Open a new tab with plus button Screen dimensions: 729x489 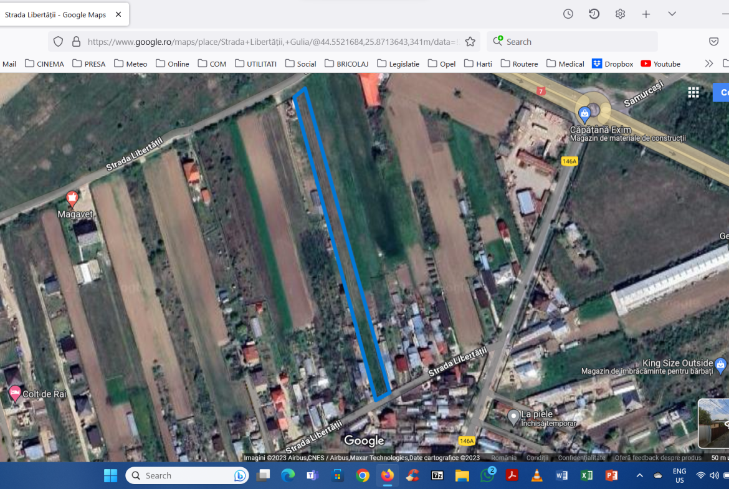646,14
